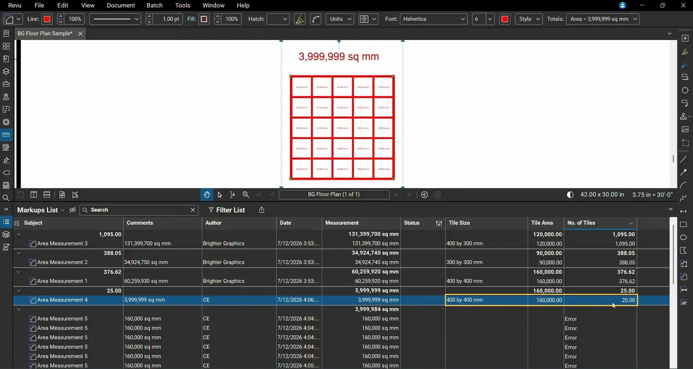
Task: Open the Signatures pen panel
Action: tap(6, 160)
